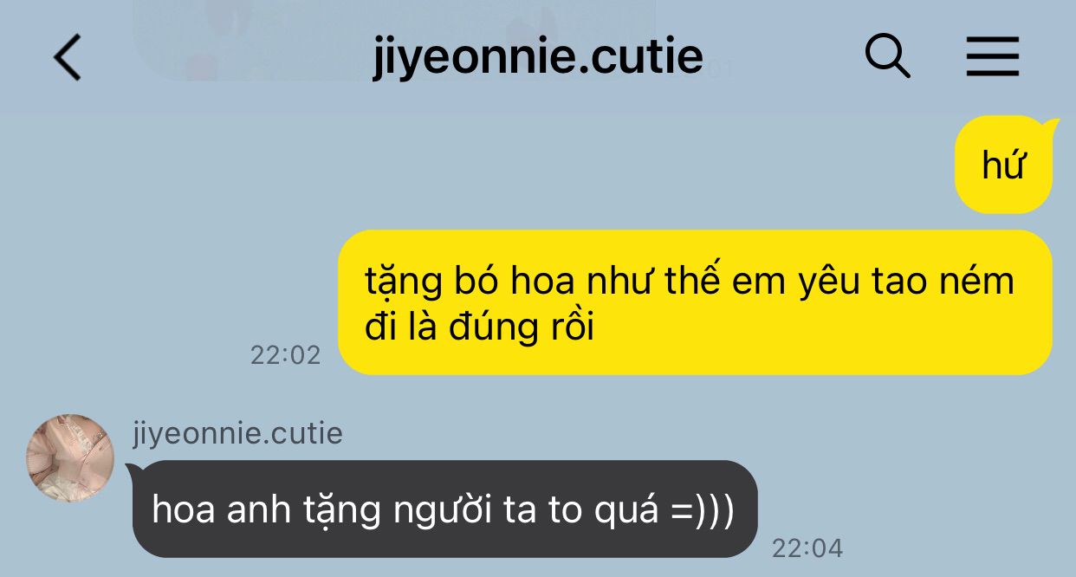The height and width of the screenshot is (577, 1076).
Task: Tap jiyeonnie.cutie's round profile avatar
Action: tap(70, 458)
